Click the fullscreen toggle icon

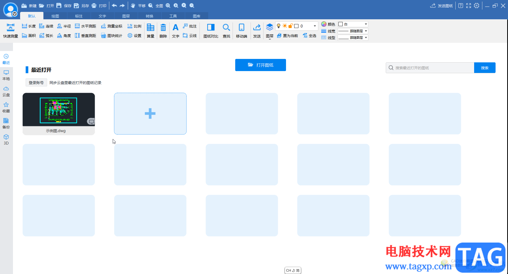pyautogui.click(x=469, y=6)
